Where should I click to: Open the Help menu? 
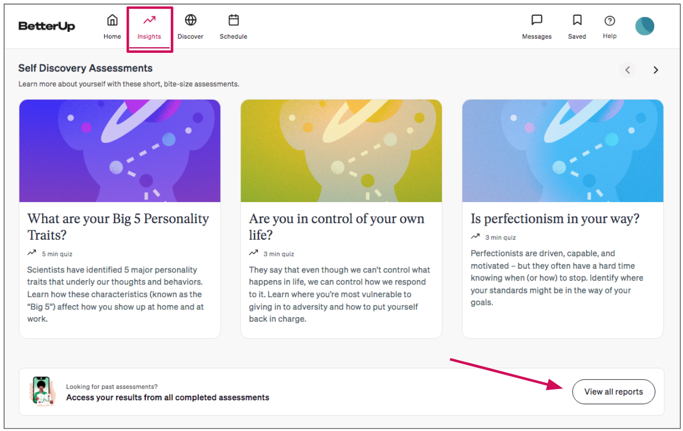(610, 27)
